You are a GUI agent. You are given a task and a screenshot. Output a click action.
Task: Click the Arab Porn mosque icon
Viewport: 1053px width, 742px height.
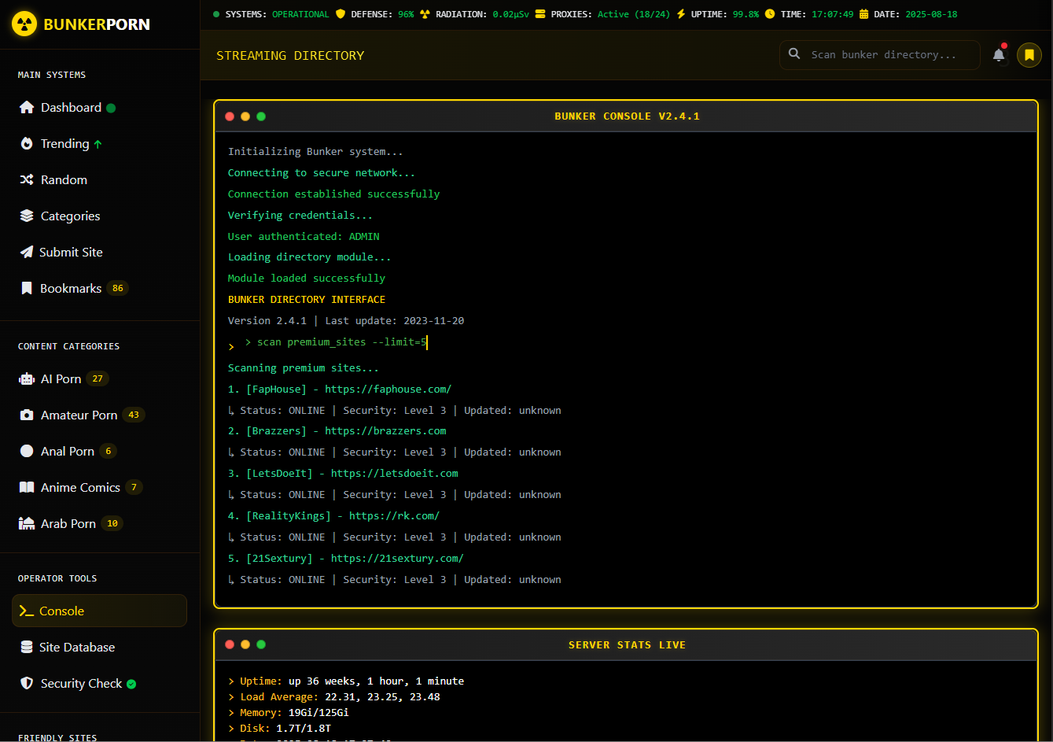point(27,523)
